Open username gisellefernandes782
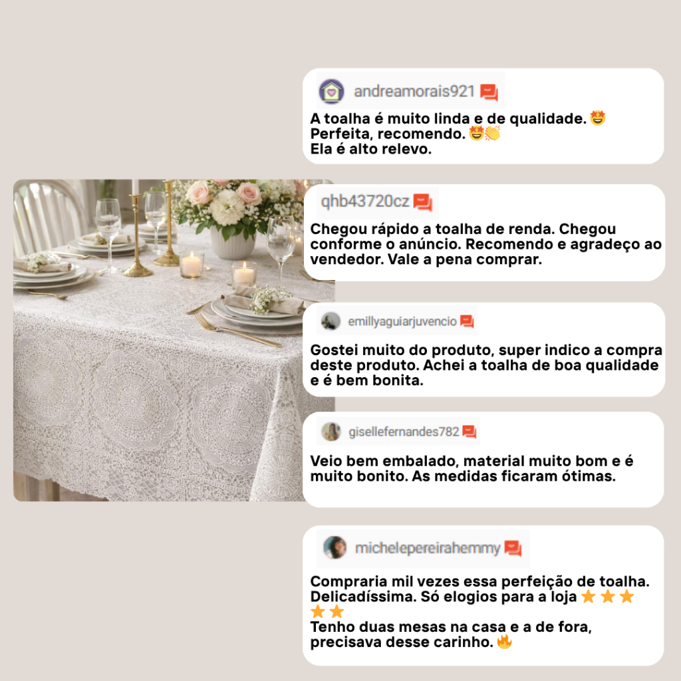This screenshot has width=681, height=681. click(x=404, y=432)
